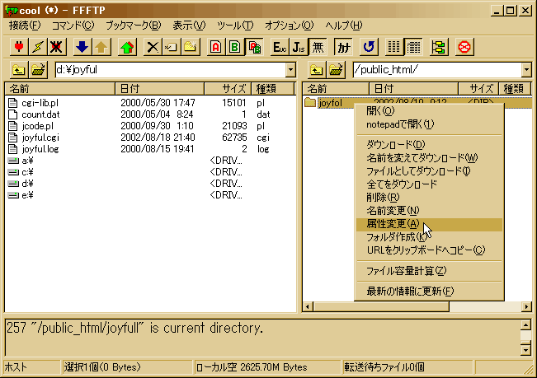
Task: Toggle ASCII transfer mode A button
Action: pos(215,47)
